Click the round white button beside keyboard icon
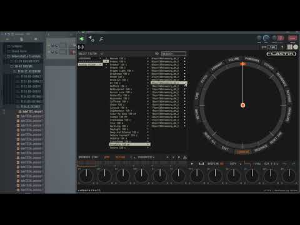Image resolution: width=300 pixels, height=225 pixels. 296,47
